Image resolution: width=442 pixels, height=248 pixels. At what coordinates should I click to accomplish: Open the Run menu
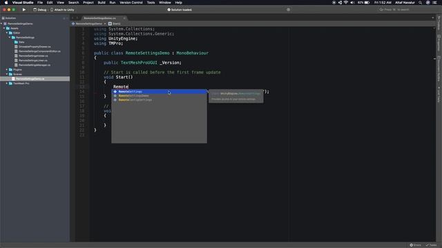tap(113, 3)
